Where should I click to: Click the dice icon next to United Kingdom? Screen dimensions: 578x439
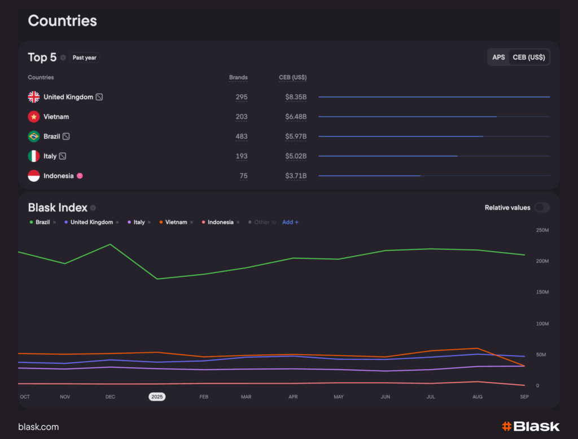click(x=99, y=97)
